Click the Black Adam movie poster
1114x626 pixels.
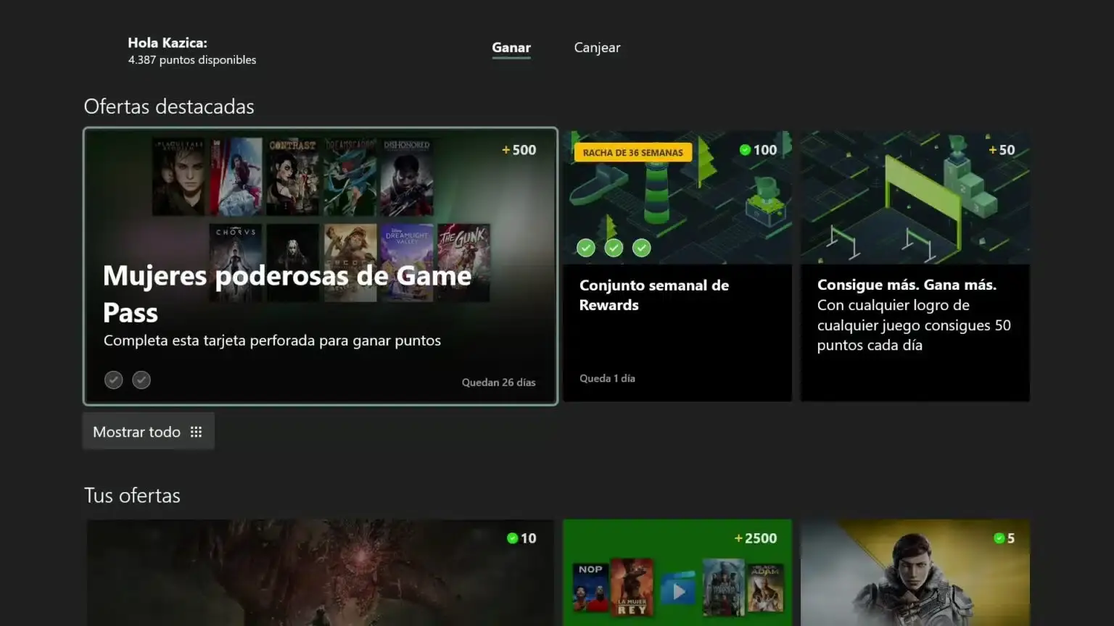point(765,587)
